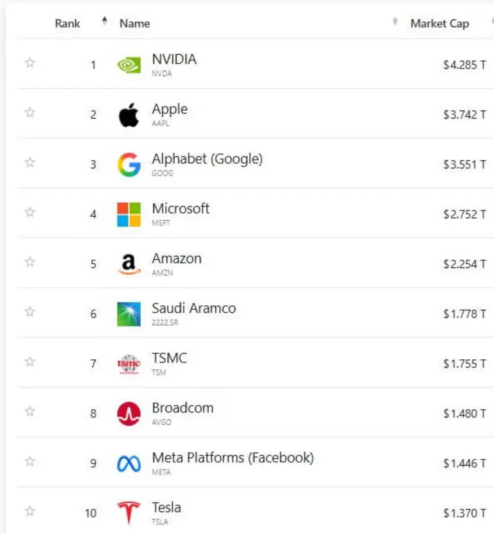494x533 pixels.
Task: Click the TSMC wafer logo
Action: pos(128,364)
